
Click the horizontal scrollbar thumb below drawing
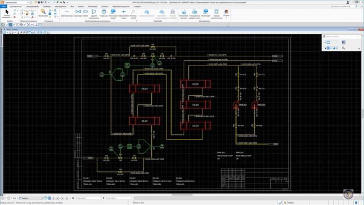182,195
